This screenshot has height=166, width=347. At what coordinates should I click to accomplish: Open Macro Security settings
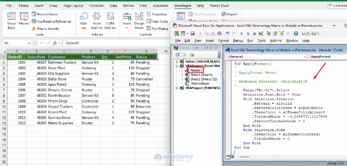(x=46, y=29)
